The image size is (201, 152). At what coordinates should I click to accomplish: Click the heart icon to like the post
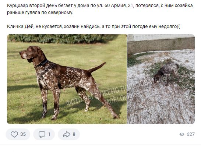click(14, 134)
